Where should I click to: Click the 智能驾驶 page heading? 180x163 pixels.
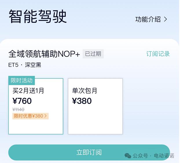click(38, 16)
